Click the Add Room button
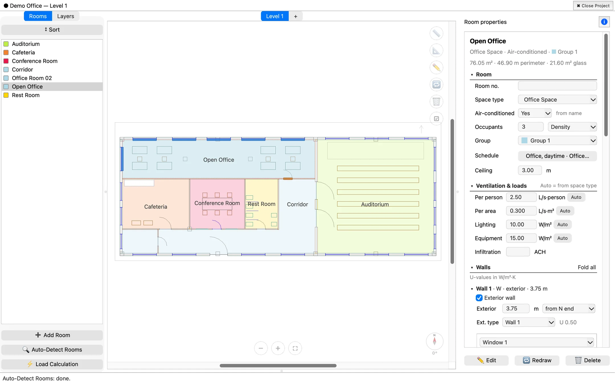 coord(52,335)
